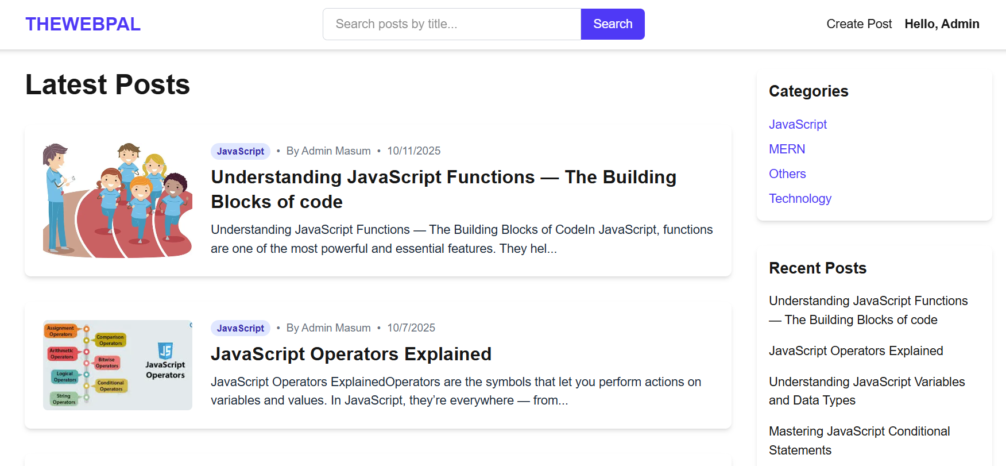Select the Others category

point(787,174)
